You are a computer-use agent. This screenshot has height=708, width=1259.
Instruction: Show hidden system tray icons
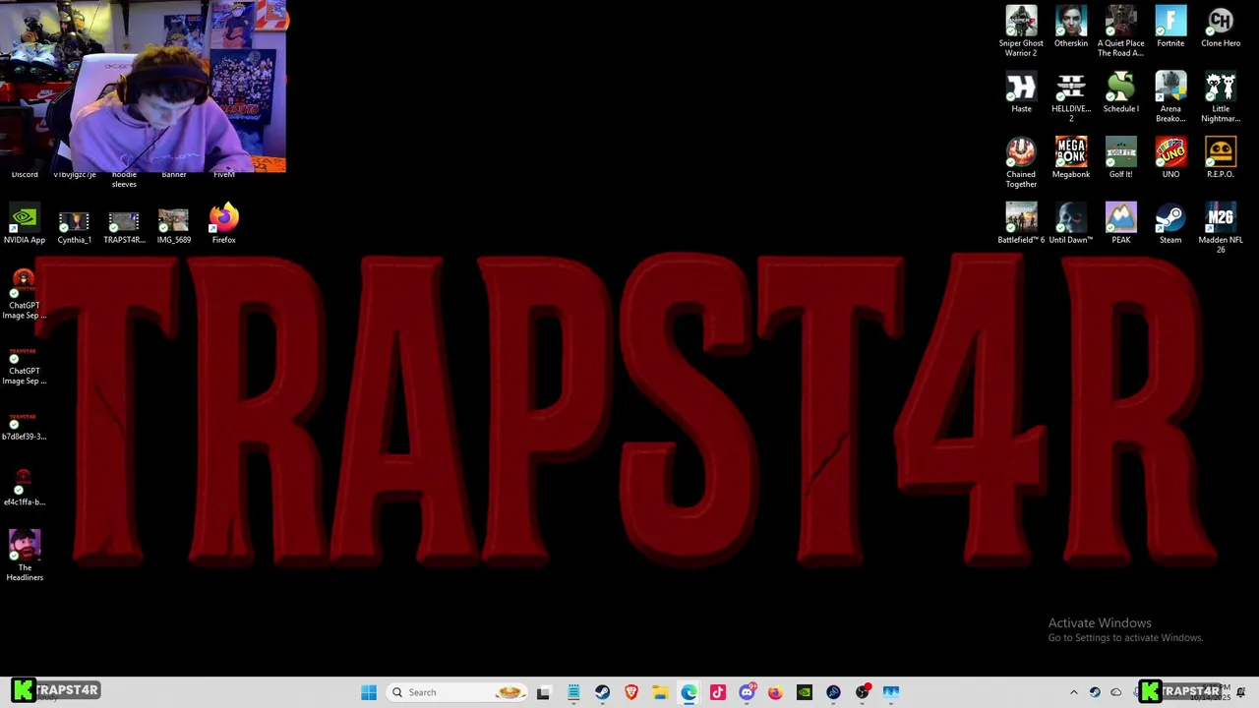pyautogui.click(x=1074, y=692)
